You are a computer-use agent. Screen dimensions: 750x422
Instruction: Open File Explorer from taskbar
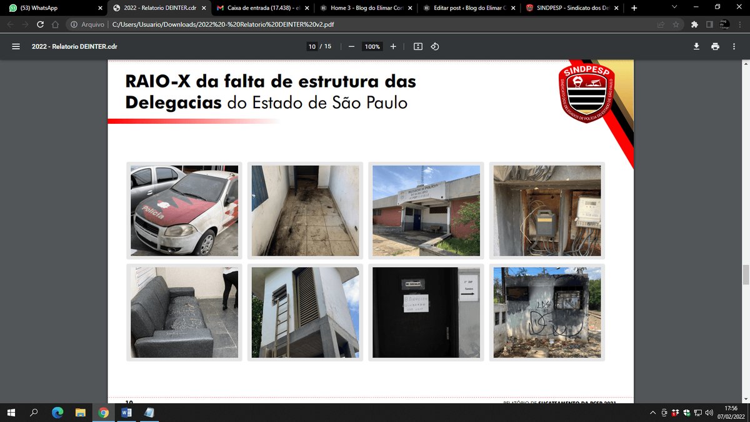(x=80, y=413)
